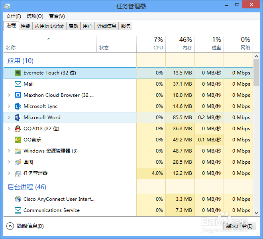Click the Windows 资源管理器 folder icon

[x=18, y=151]
